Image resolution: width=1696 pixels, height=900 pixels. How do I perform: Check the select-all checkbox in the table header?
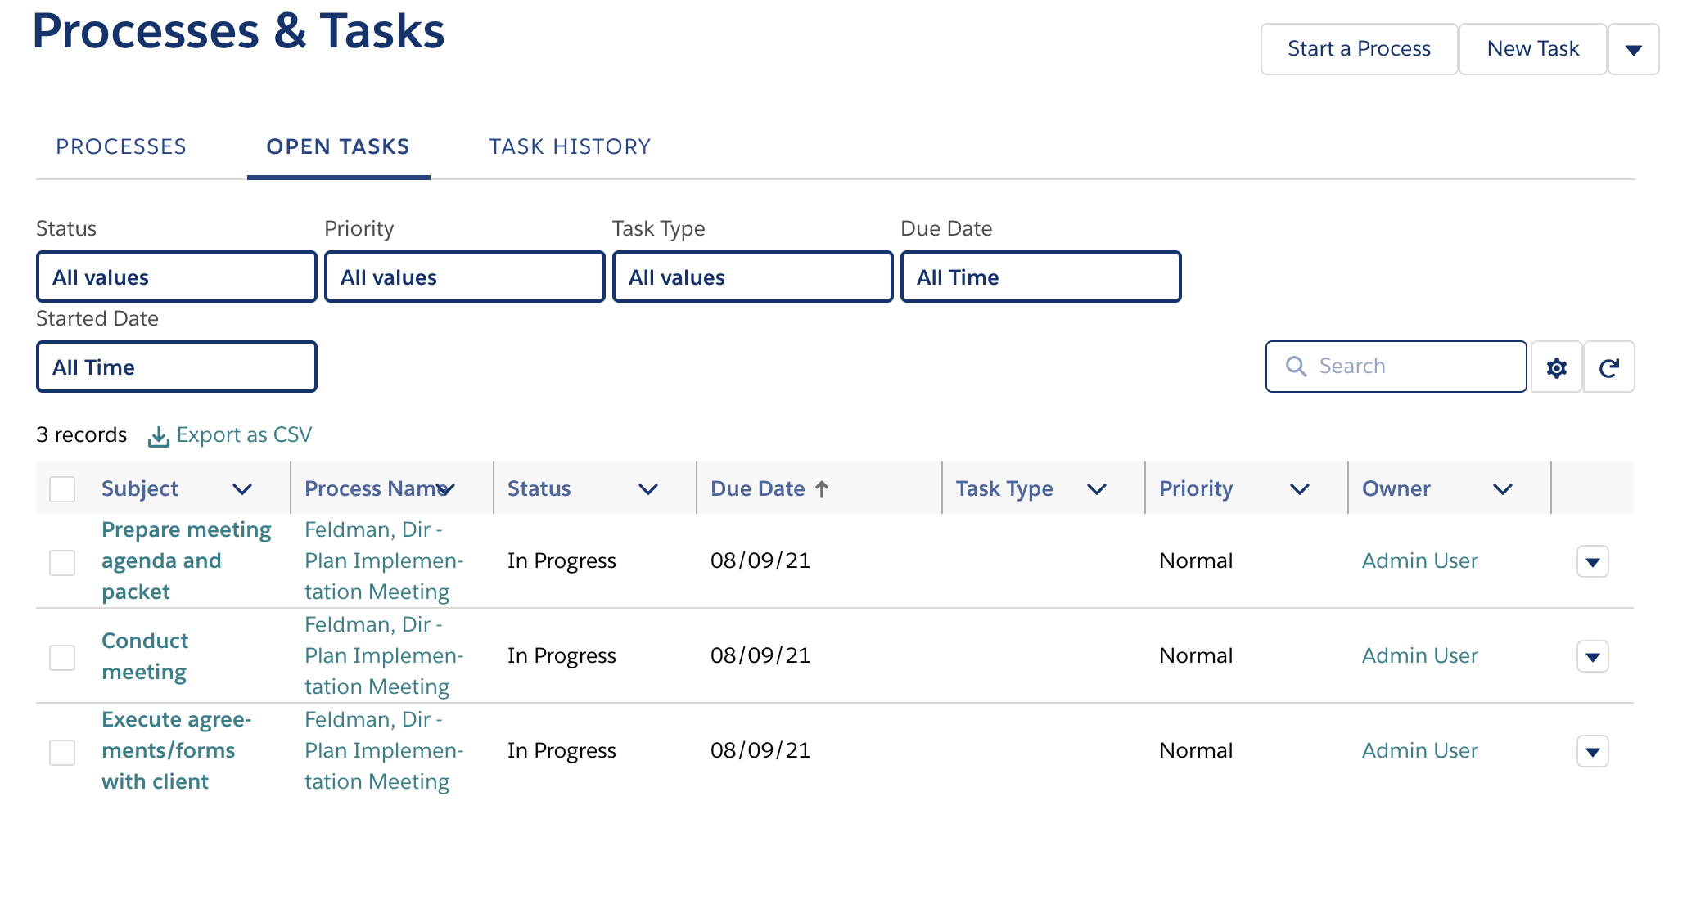(62, 488)
